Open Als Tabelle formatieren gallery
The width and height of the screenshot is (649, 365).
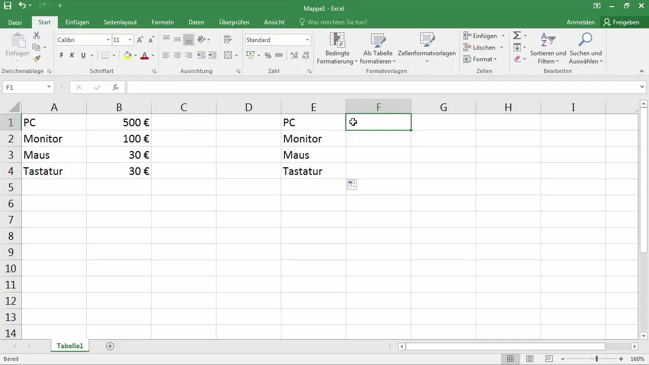pos(378,48)
